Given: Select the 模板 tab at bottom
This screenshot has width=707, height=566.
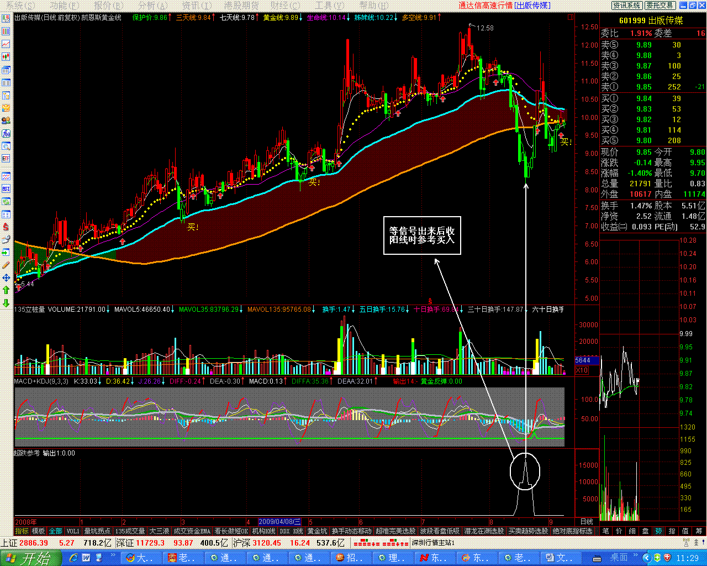Looking at the screenshot, I should coord(39,531).
